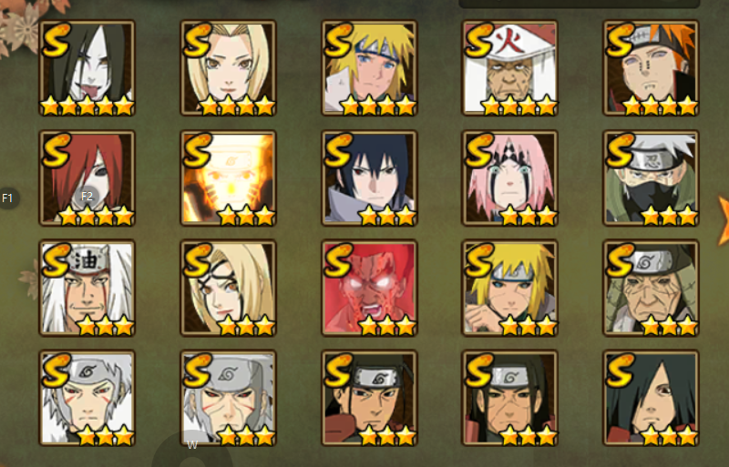The width and height of the screenshot is (729, 467).
Task: Select the reanimated gray Tobirama portrait with cracks
Action: pyautogui.click(x=229, y=398)
